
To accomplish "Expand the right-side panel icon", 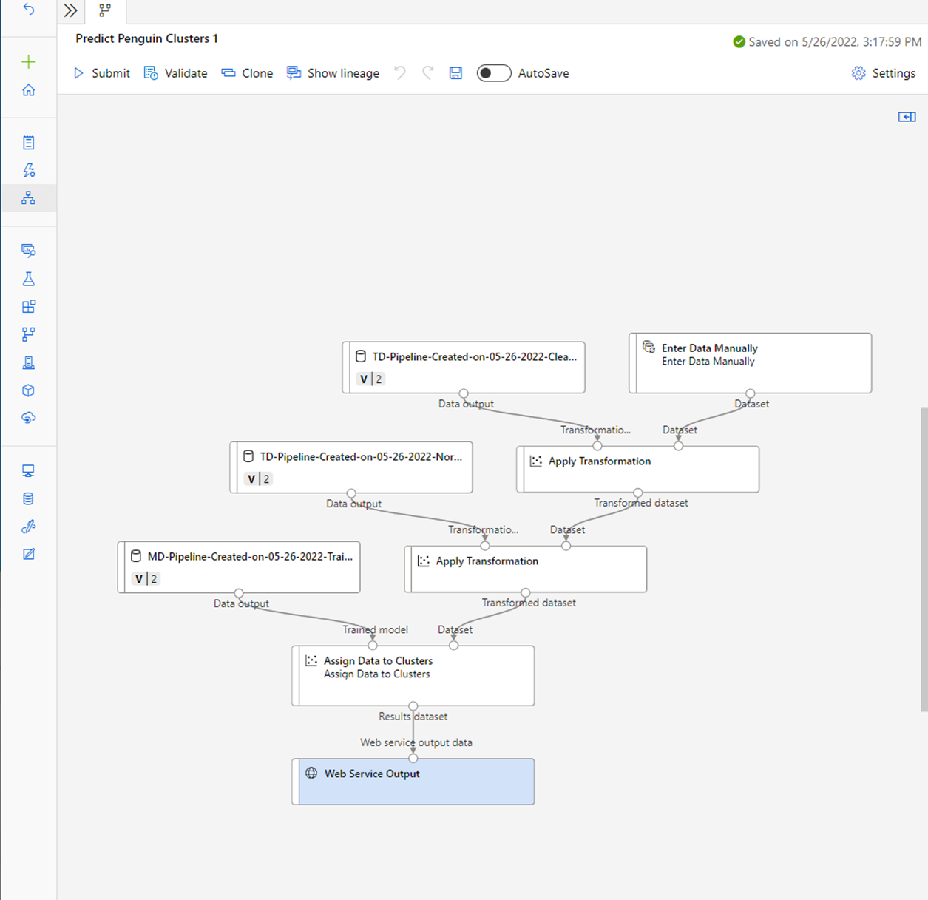I will [x=907, y=117].
